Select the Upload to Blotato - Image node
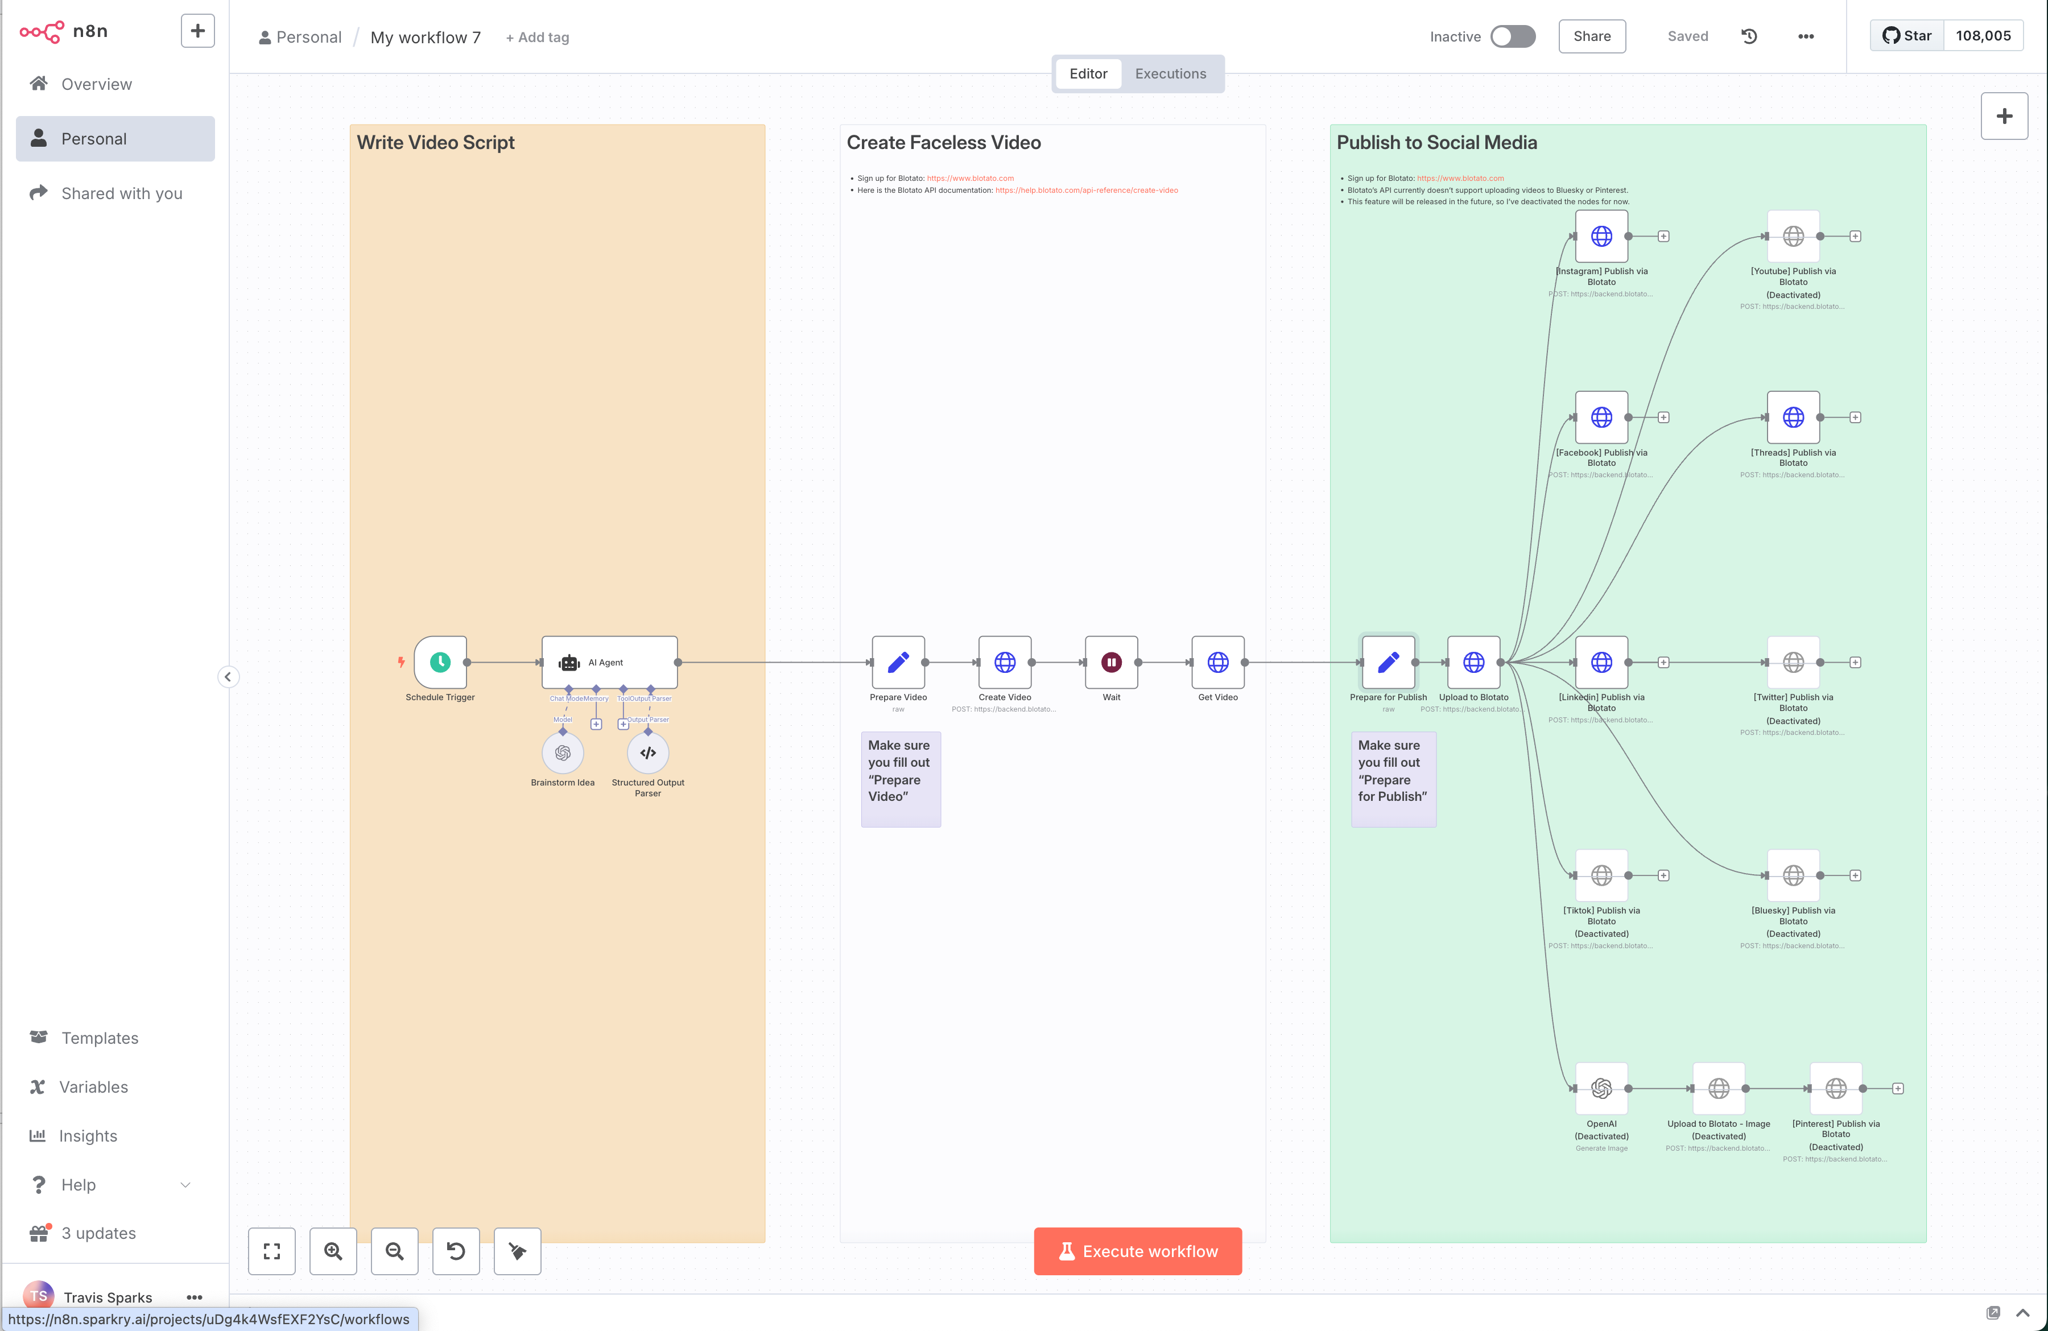Screen dimensions: 2048x1331 [1719, 1088]
